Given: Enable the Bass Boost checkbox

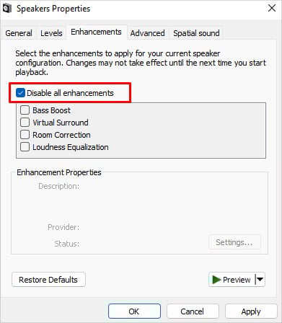Looking at the screenshot, I should [x=25, y=110].
